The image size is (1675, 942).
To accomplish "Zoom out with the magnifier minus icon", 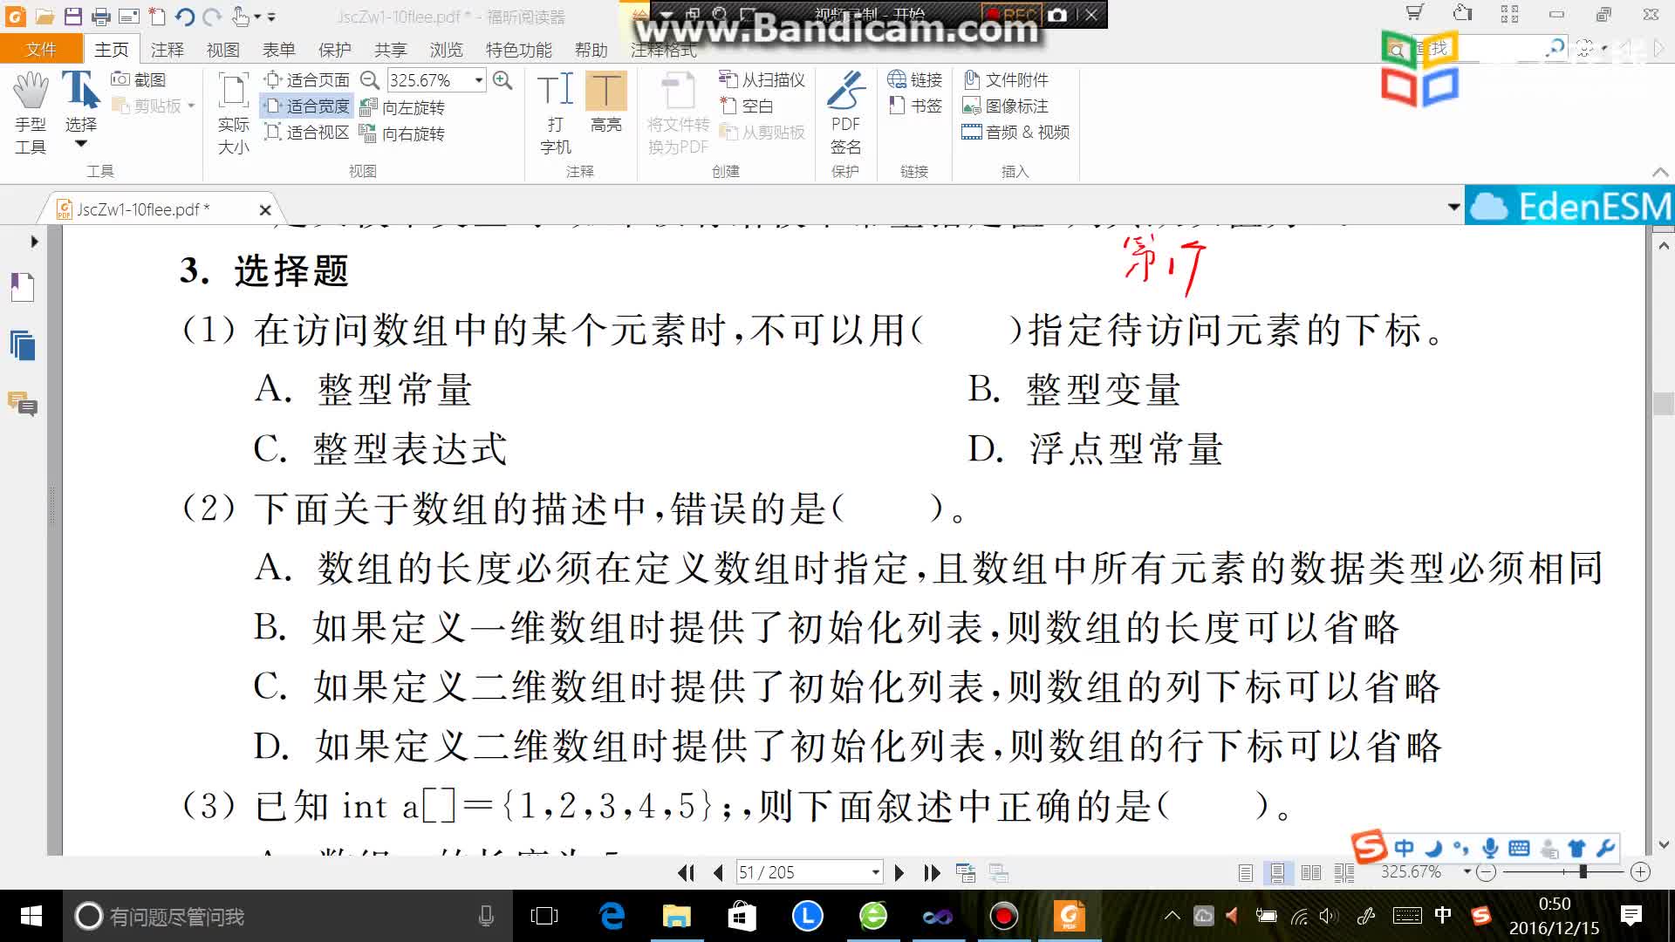I will coord(370,80).
